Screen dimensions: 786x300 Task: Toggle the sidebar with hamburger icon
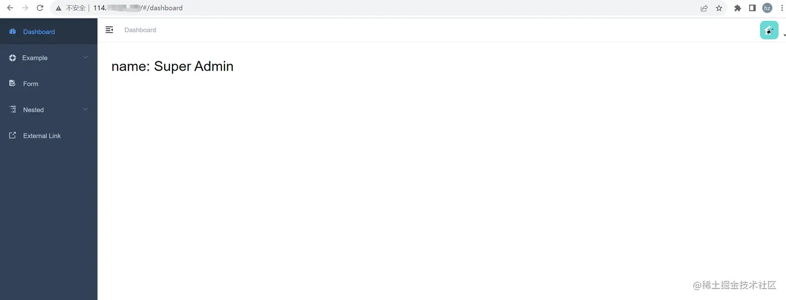click(109, 30)
